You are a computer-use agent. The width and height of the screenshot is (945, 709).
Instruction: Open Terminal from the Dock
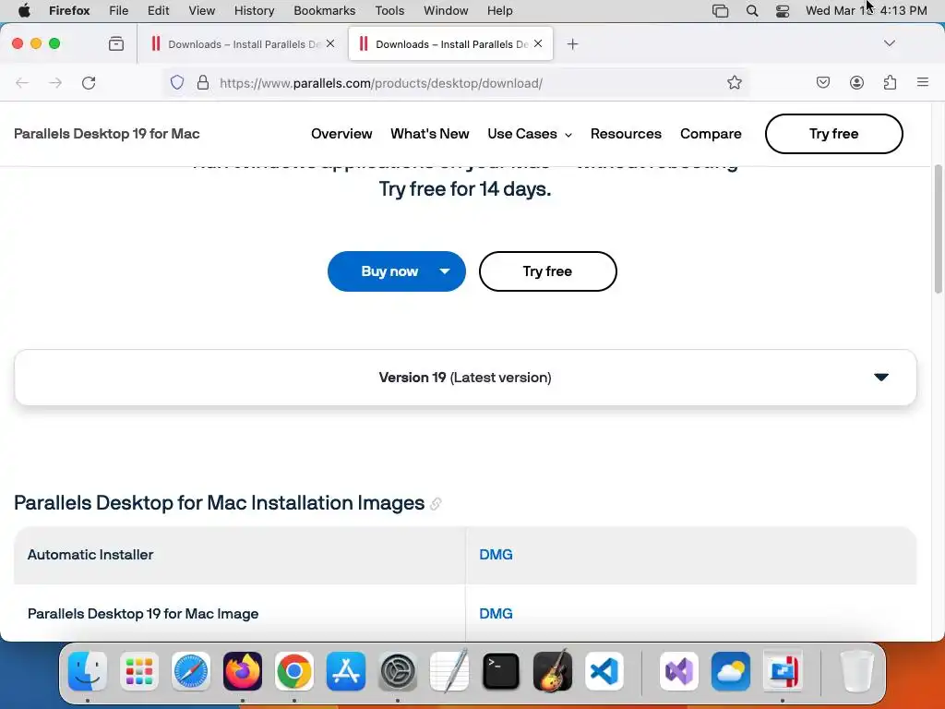pos(501,671)
